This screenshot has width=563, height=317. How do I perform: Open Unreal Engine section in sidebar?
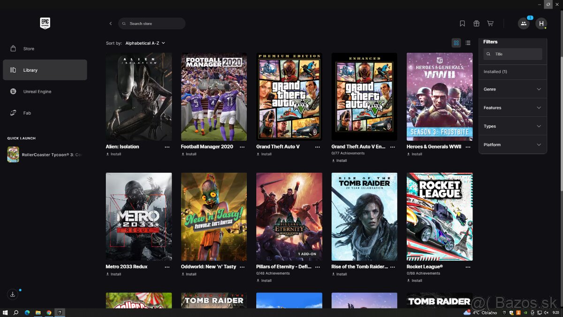[x=37, y=92]
